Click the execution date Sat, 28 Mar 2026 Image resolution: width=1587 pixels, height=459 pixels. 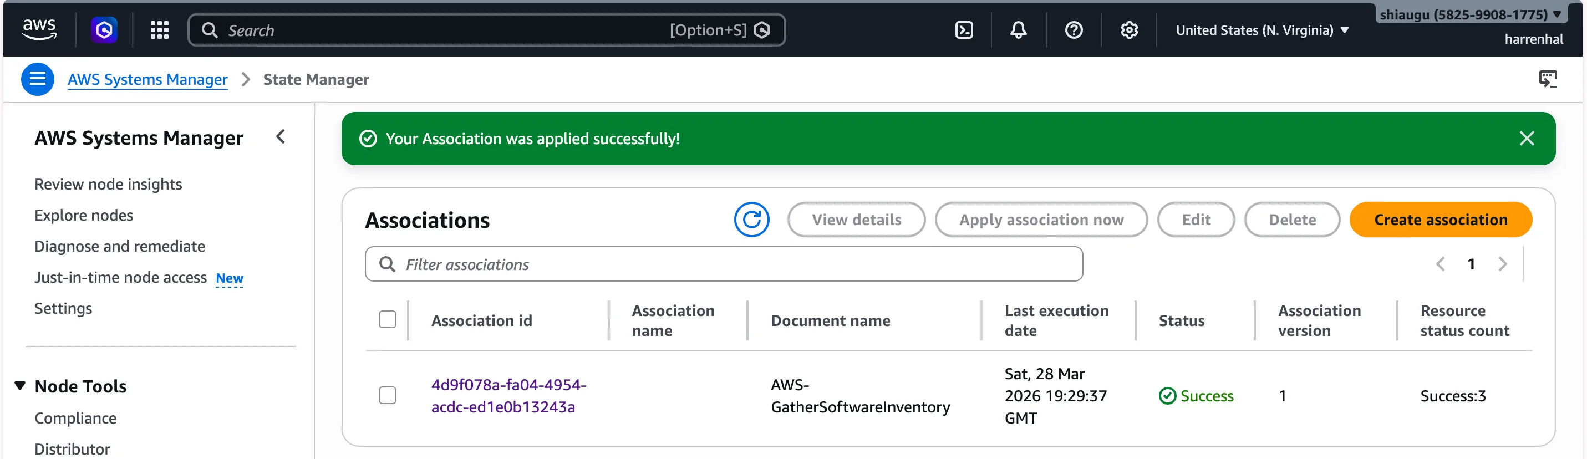(x=1056, y=396)
